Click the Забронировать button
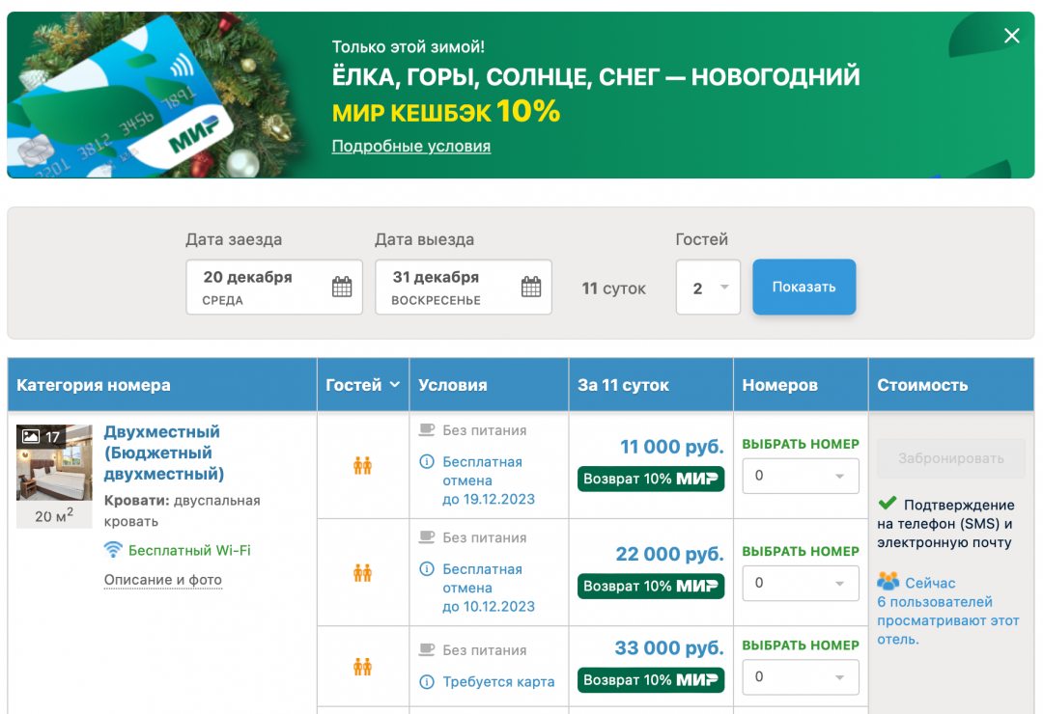Screen dimensions: 1043x714 click(x=951, y=458)
